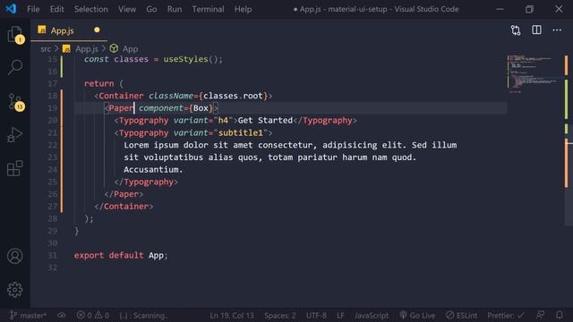Restore down the window
Image resolution: width=573 pixels, height=322 pixels.
(x=529, y=9)
